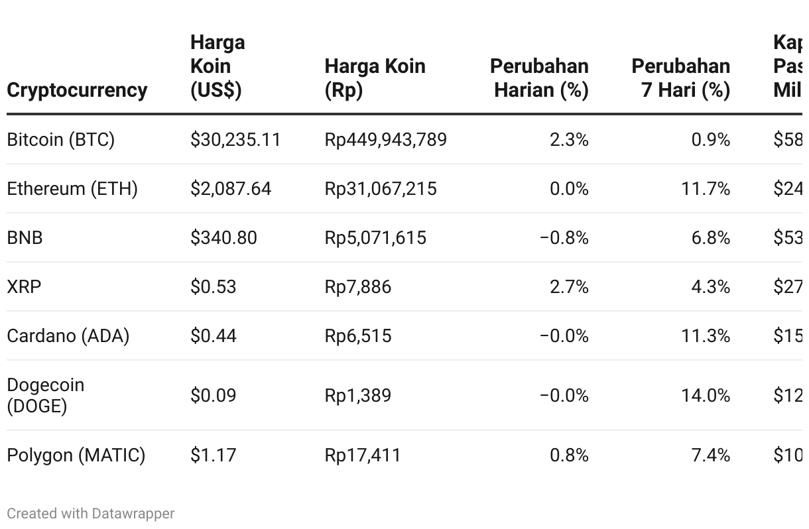Click the XRP row label
This screenshot has width=809, height=529.
click(24, 287)
